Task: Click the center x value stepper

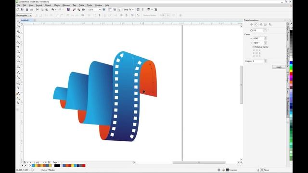Action: (265, 38)
